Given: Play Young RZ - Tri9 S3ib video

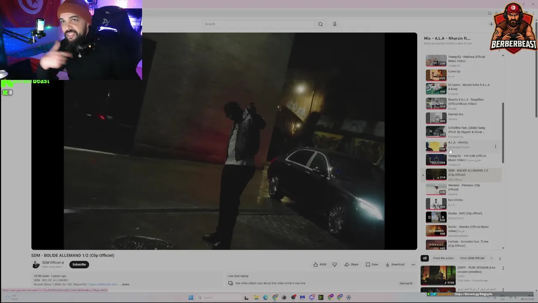Looking at the screenshot, I should [462, 160].
